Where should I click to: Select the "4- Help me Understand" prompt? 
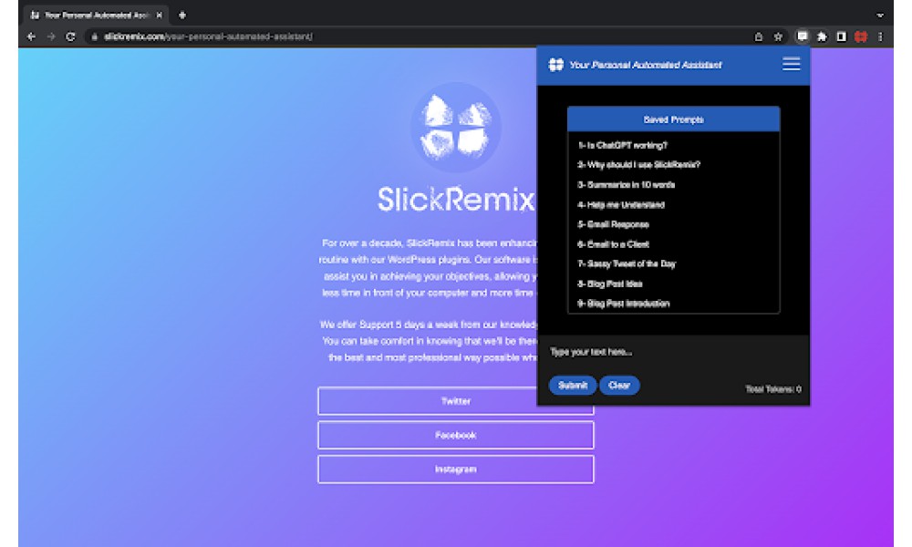tap(620, 204)
